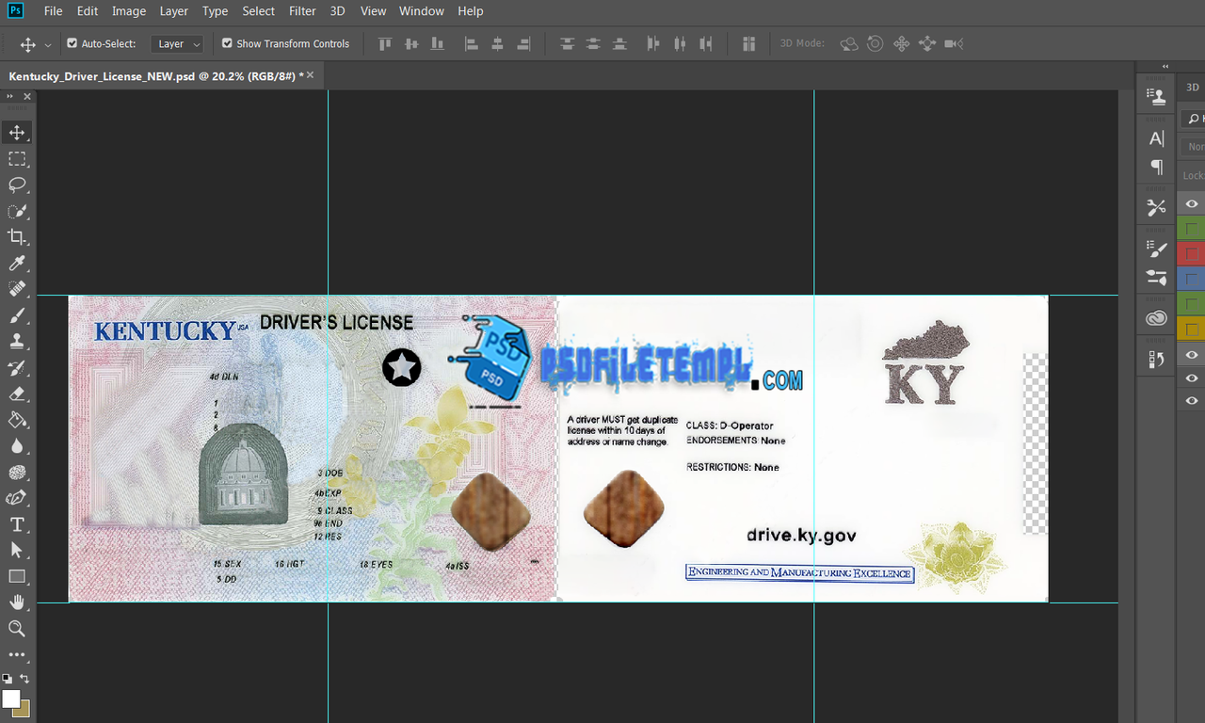The width and height of the screenshot is (1205, 723).
Task: Select the Rectangle shape tool
Action: pos(17,576)
